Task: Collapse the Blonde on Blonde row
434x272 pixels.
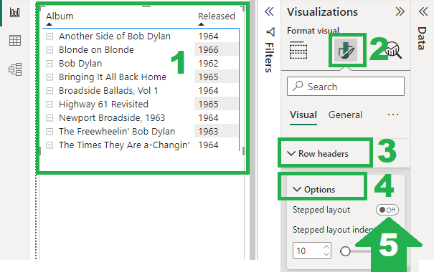Action: [49, 50]
